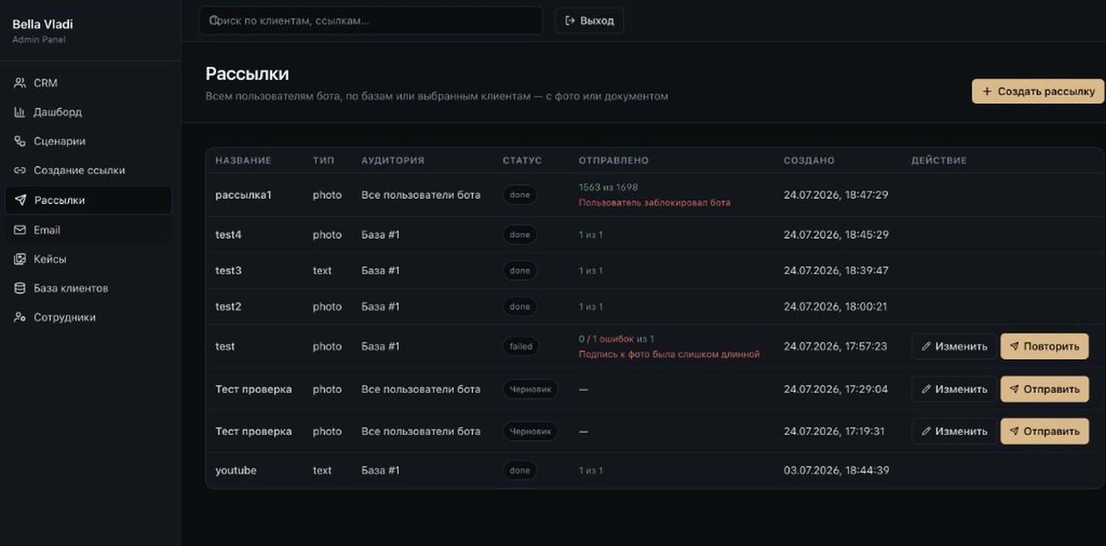Click the paper-plane icon beside Рассылки
Image resolution: width=1106 pixels, height=546 pixels.
21,200
